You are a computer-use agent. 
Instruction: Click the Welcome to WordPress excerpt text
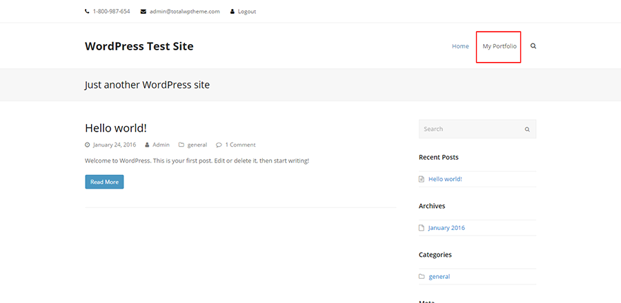tap(197, 161)
